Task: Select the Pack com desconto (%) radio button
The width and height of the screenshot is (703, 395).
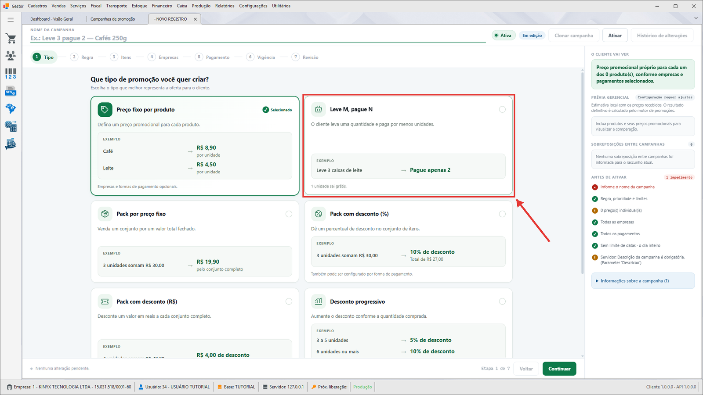Action: click(502, 214)
